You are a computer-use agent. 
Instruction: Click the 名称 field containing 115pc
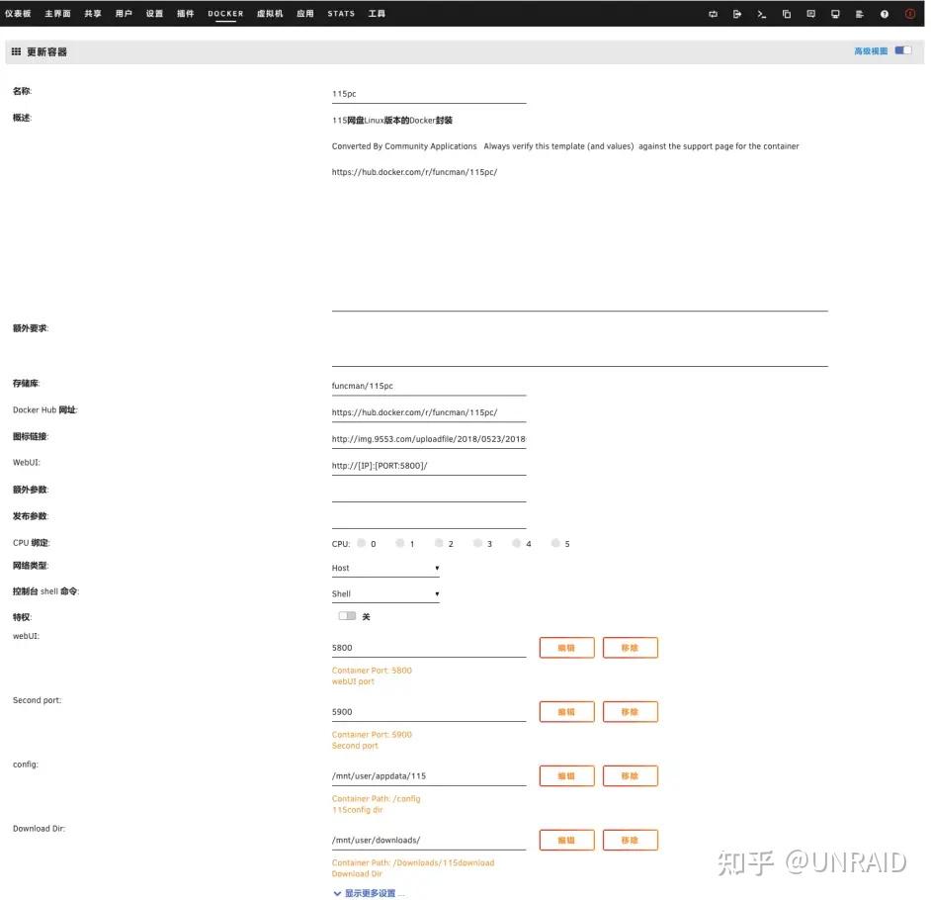click(x=428, y=93)
